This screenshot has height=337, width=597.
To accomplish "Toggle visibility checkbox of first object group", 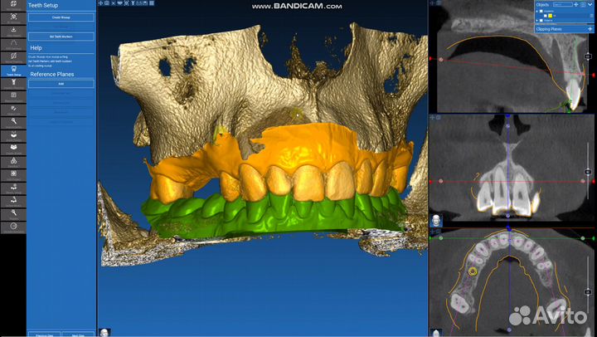I will tap(541, 11).
